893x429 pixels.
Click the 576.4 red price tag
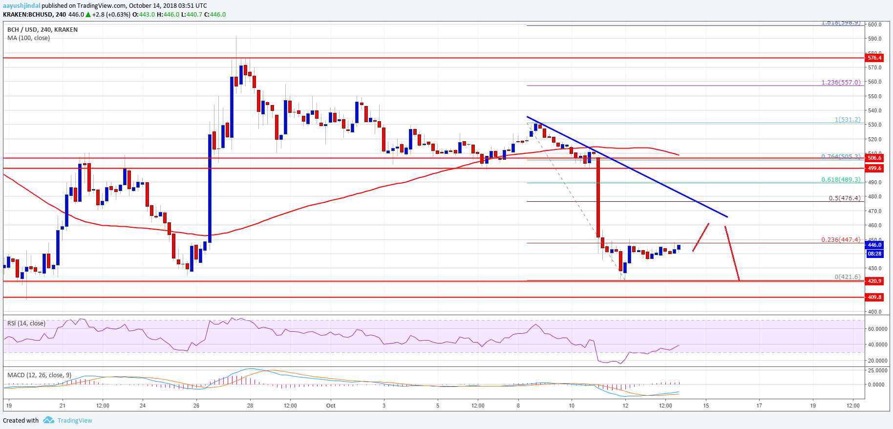(x=874, y=58)
